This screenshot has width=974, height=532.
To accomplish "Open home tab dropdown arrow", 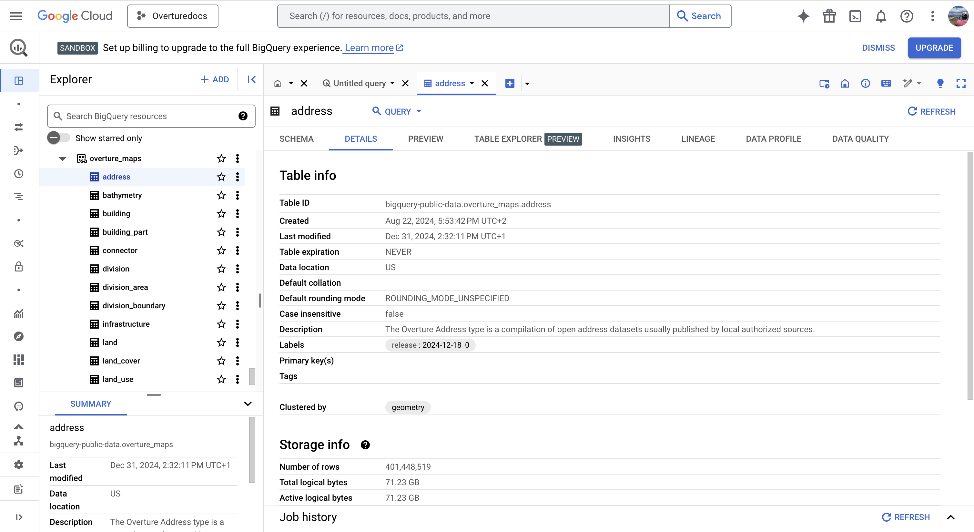I will click(x=291, y=83).
